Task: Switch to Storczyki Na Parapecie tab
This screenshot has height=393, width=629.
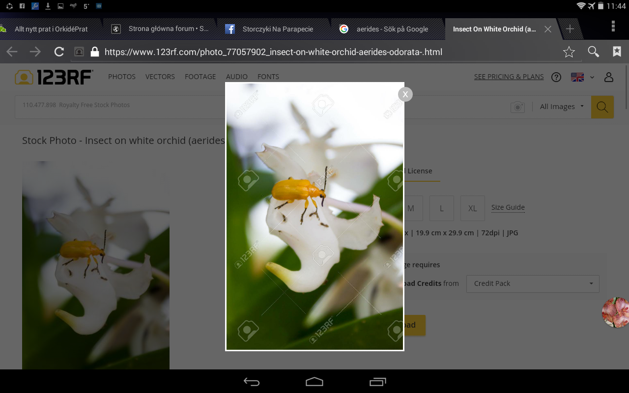Action: (x=277, y=29)
